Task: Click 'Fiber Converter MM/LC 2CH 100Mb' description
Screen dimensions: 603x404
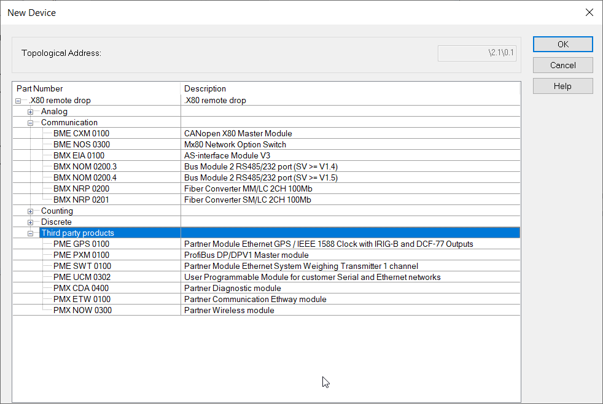Action: click(x=248, y=188)
